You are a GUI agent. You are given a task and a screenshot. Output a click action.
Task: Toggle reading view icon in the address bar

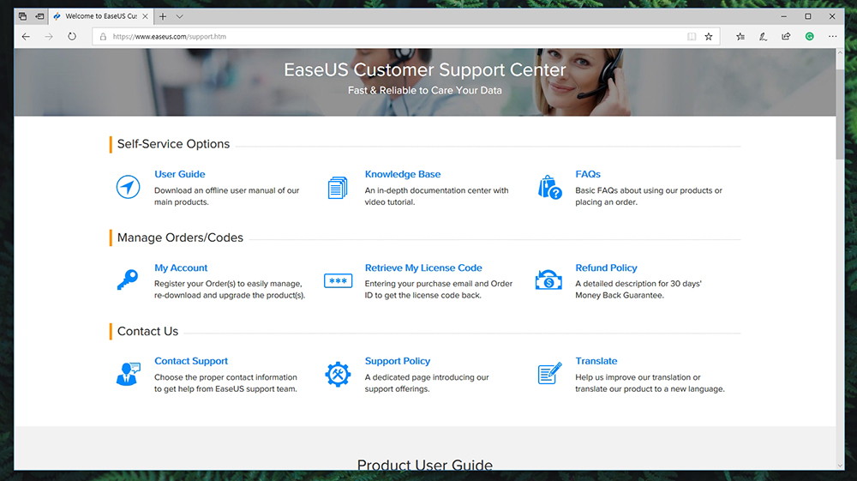pos(692,37)
